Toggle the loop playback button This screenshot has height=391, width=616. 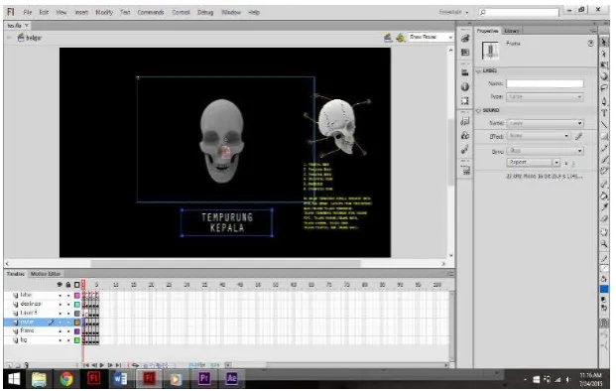pyautogui.click(x=136, y=365)
